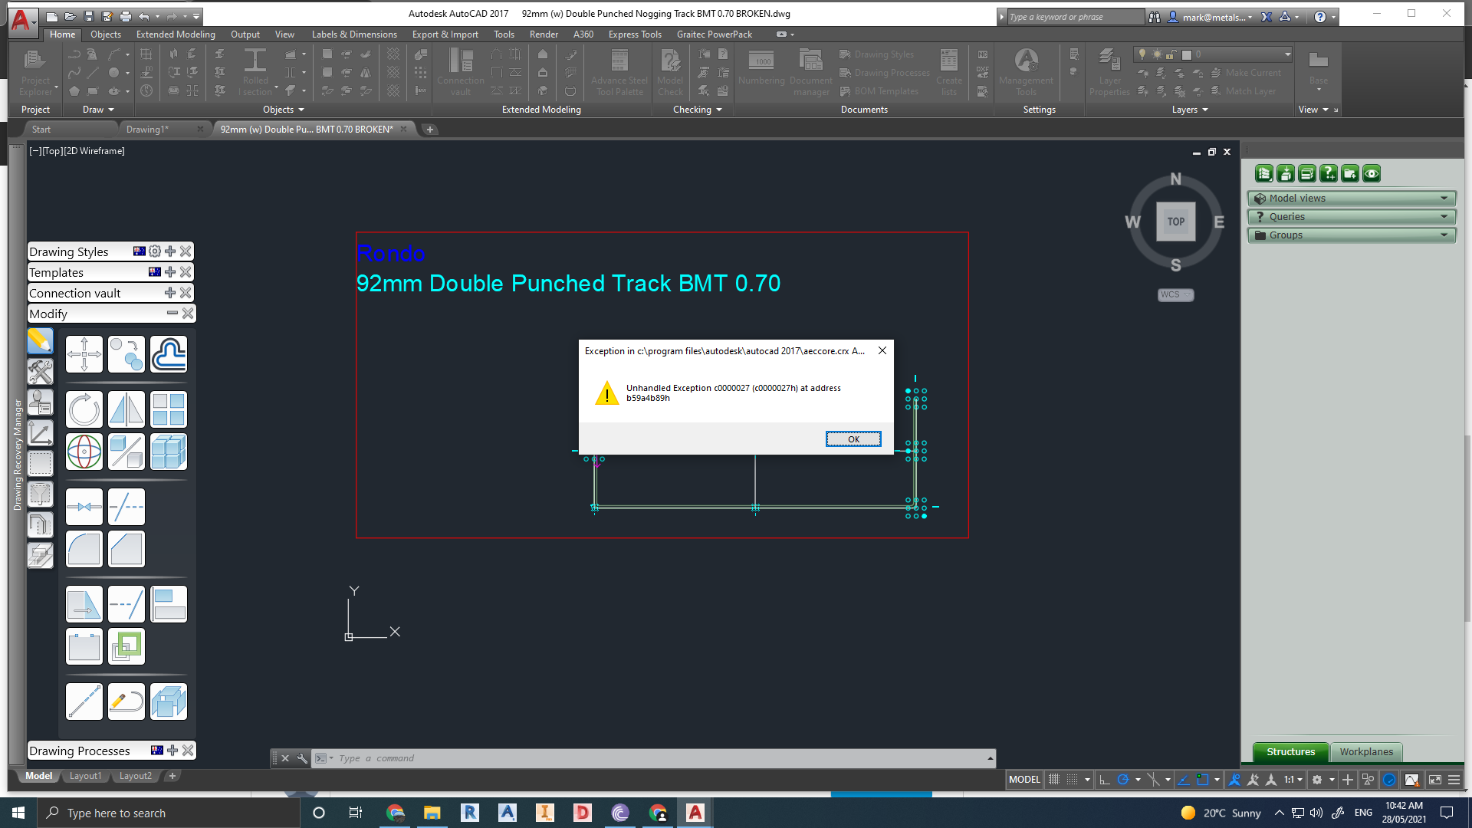The height and width of the screenshot is (828, 1472).
Task: Toggle snap mode dotted grid icon
Action: (x=1073, y=780)
